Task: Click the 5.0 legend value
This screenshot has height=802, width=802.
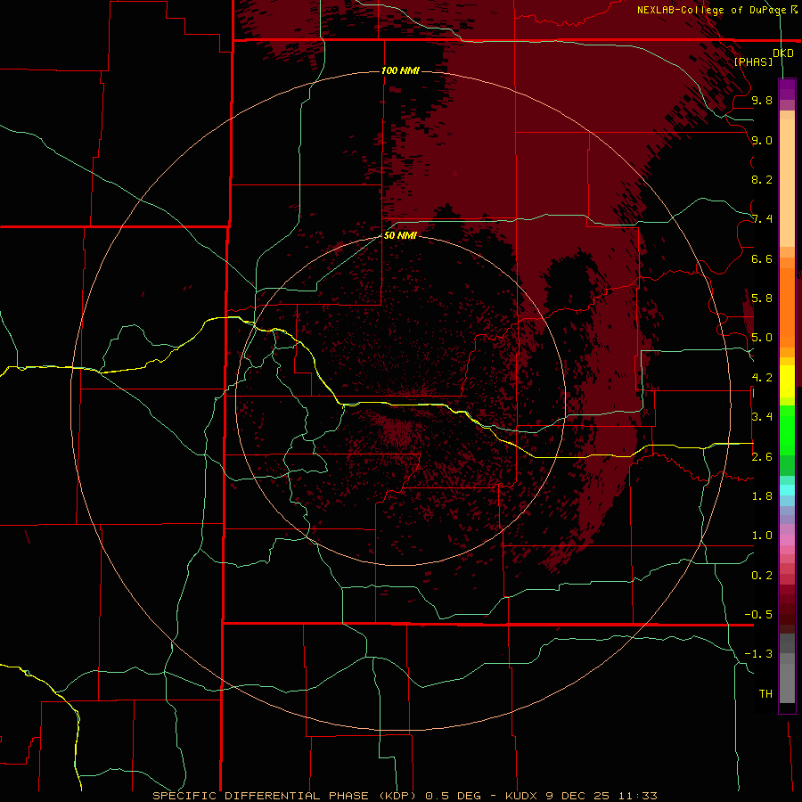Action: 762,338
